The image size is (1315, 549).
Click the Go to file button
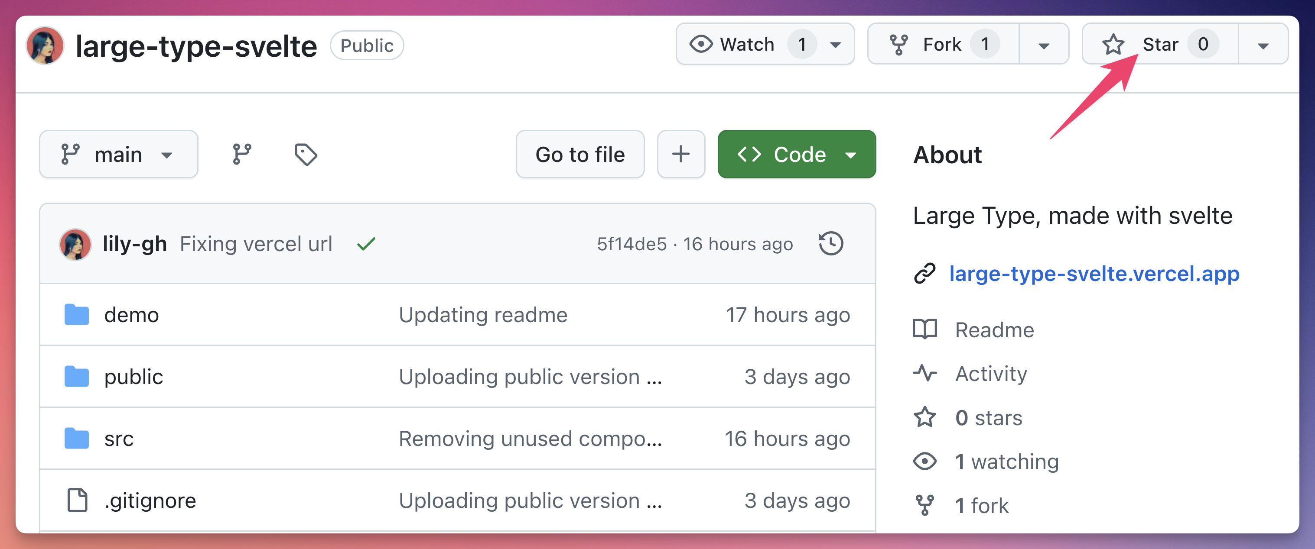click(x=580, y=154)
